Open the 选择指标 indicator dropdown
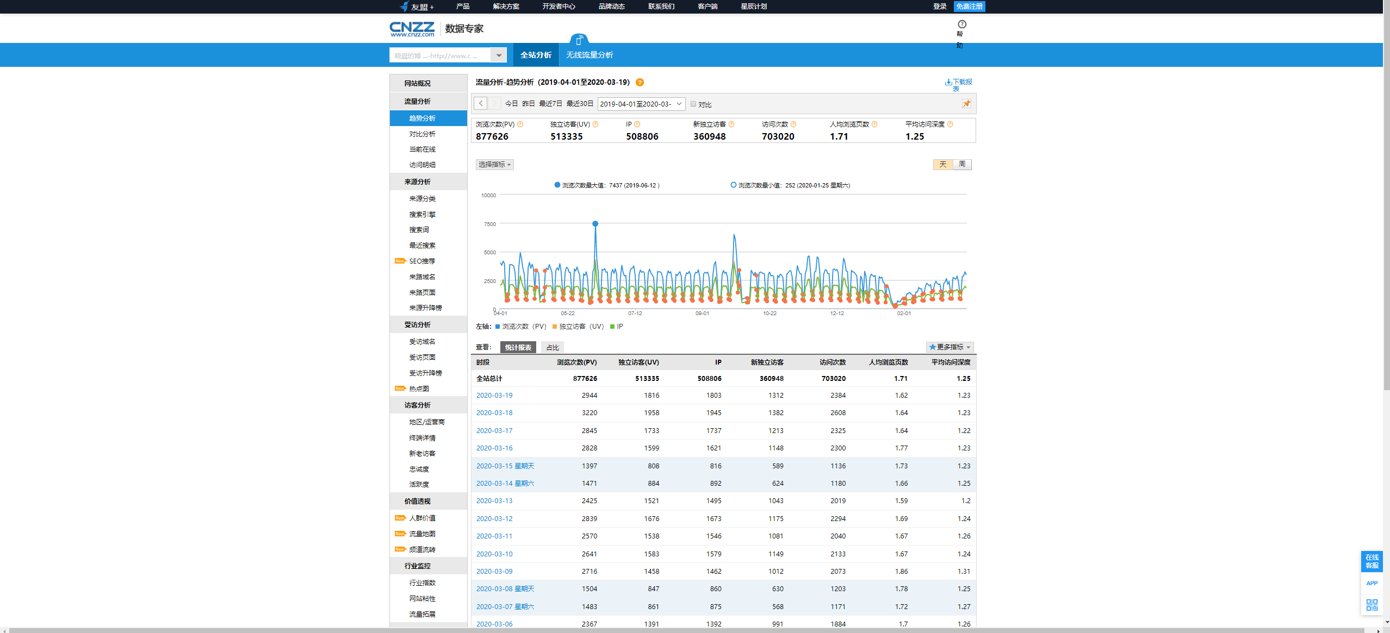Screen dimensions: 1390x633 click(494, 165)
